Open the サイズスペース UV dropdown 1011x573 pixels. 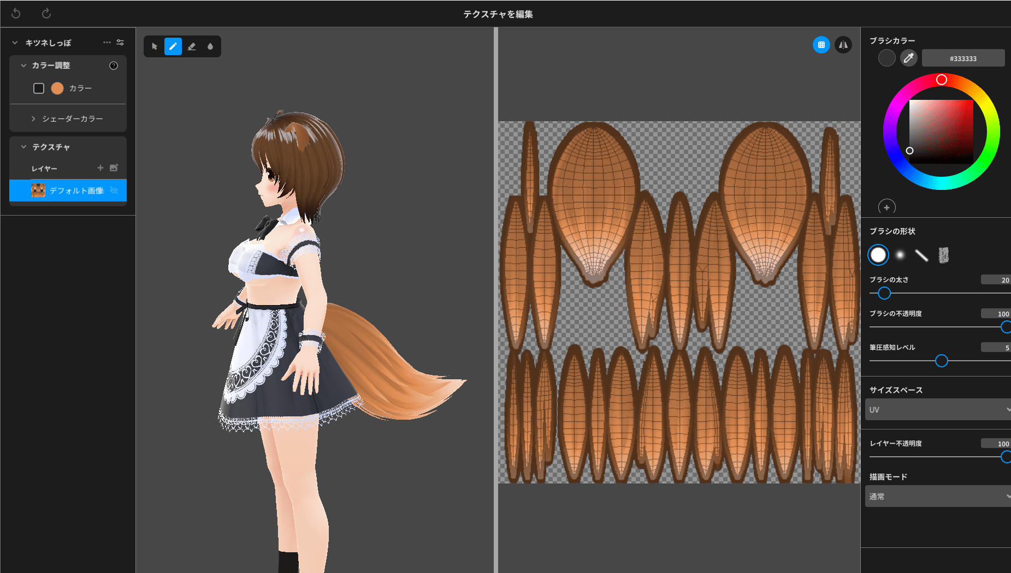937,409
